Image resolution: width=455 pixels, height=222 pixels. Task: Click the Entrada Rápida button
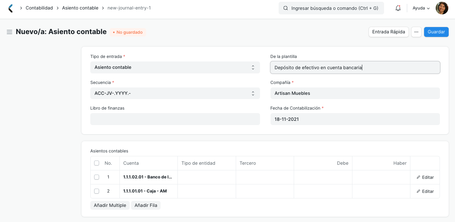tap(389, 32)
